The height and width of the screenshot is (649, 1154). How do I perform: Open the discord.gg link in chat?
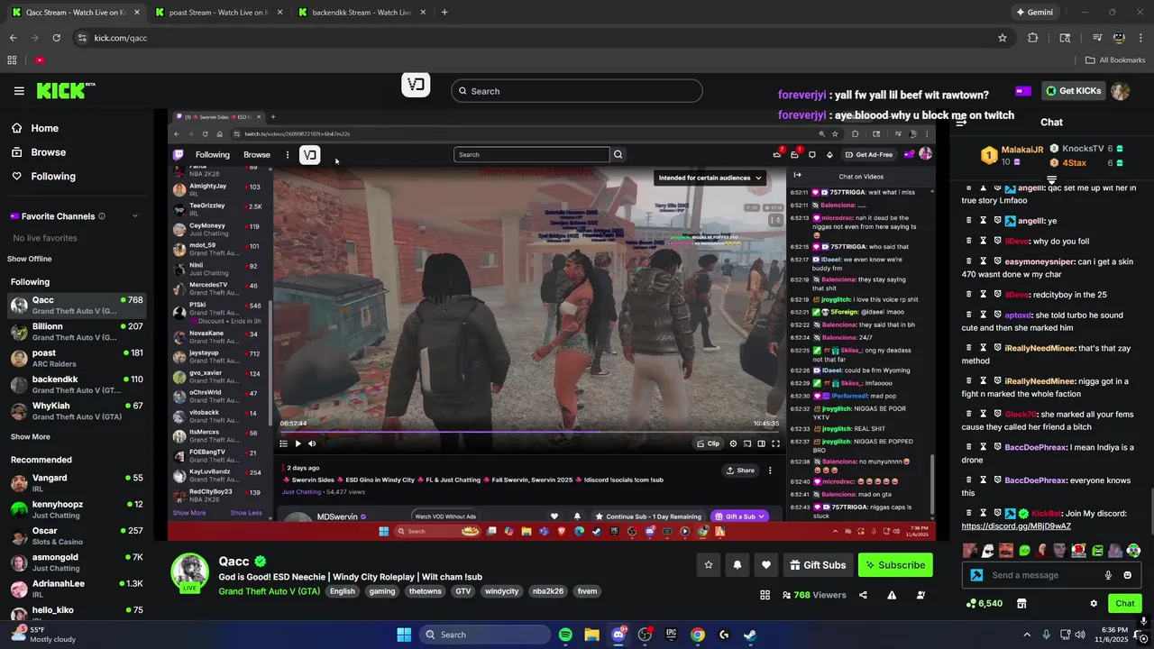tap(1016, 526)
